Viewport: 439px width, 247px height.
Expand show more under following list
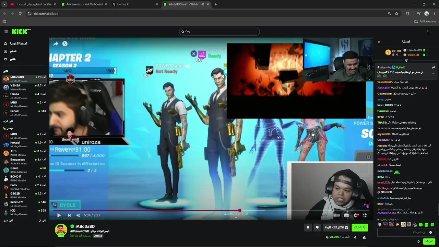(8, 121)
